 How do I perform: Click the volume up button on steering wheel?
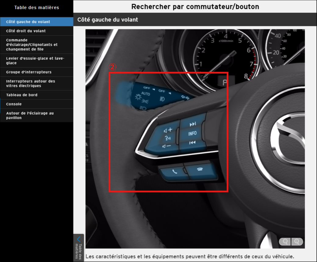pos(167,130)
